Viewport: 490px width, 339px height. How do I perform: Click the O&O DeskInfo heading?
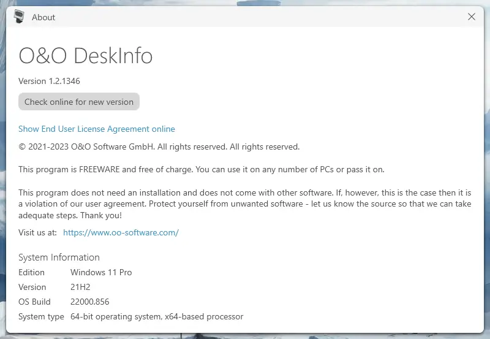pyautogui.click(x=86, y=56)
